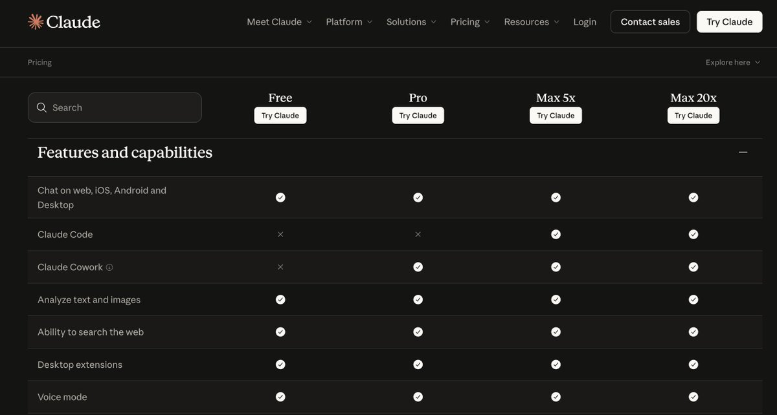Click the Max 20x checkmark in Claude Cowork row
The width and height of the screenshot is (777, 415).
693,267
